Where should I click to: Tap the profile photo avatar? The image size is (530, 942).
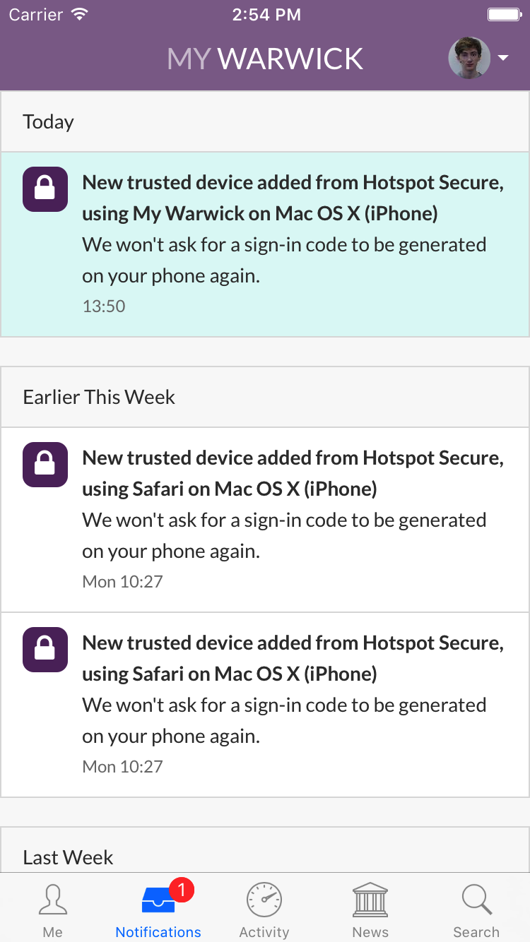469,58
